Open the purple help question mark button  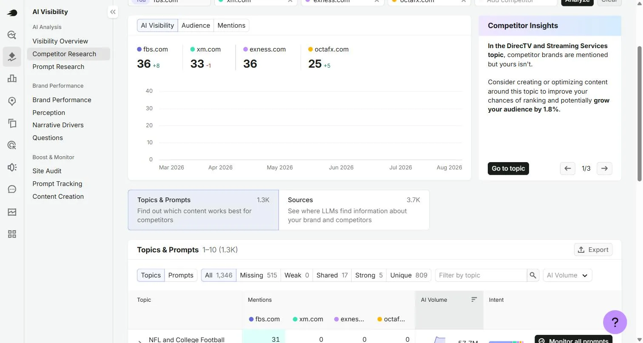tap(615, 322)
